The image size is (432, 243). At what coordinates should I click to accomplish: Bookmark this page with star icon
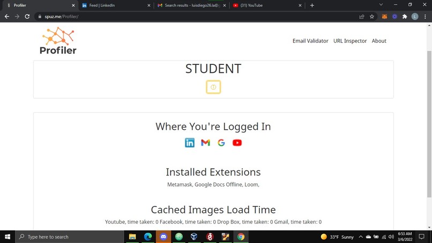[x=371, y=17]
